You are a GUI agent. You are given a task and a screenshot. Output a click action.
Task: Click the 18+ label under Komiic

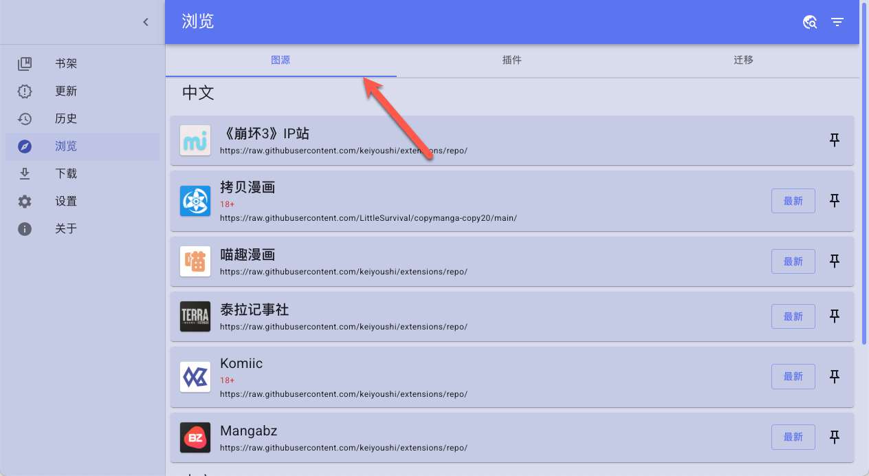[x=227, y=380]
